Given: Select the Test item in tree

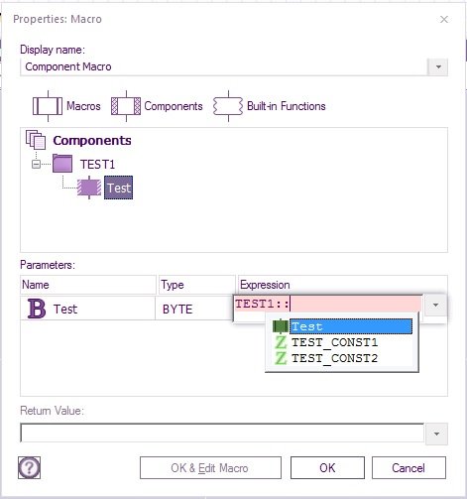Looking at the screenshot, I should pyautogui.click(x=119, y=187).
